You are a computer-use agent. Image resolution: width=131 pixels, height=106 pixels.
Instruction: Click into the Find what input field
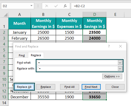tap(77, 63)
